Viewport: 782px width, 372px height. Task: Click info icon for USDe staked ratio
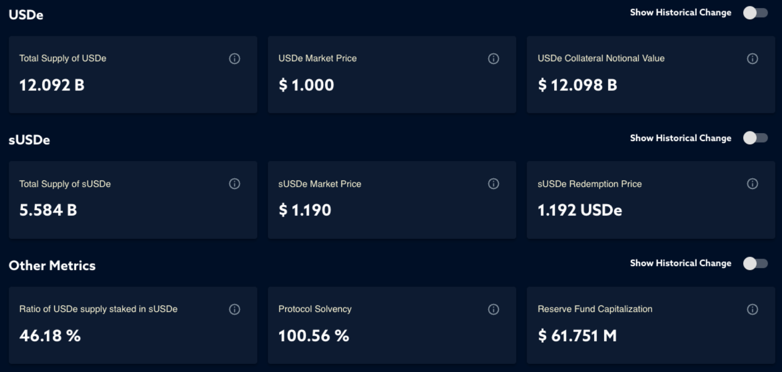tap(234, 309)
